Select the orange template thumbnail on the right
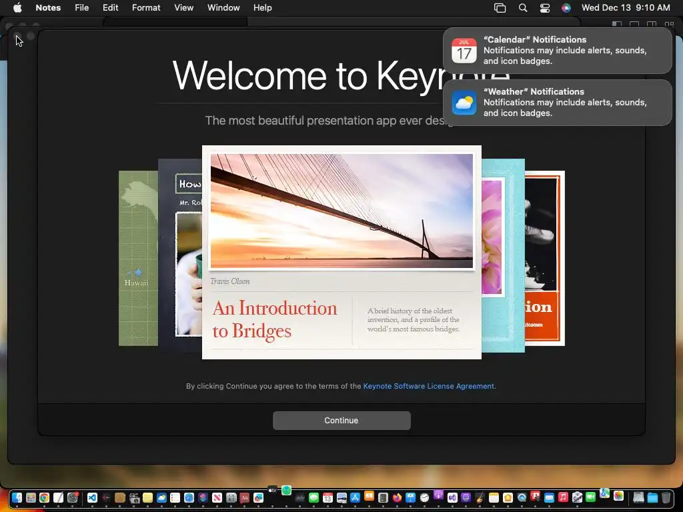The height and width of the screenshot is (512, 683). point(544,259)
